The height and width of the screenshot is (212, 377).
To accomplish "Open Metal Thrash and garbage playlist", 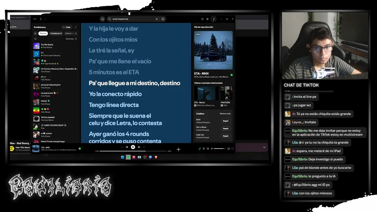I will coord(55,141).
